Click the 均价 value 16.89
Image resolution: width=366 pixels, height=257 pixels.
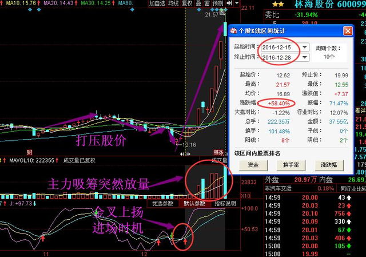[x=283, y=94]
